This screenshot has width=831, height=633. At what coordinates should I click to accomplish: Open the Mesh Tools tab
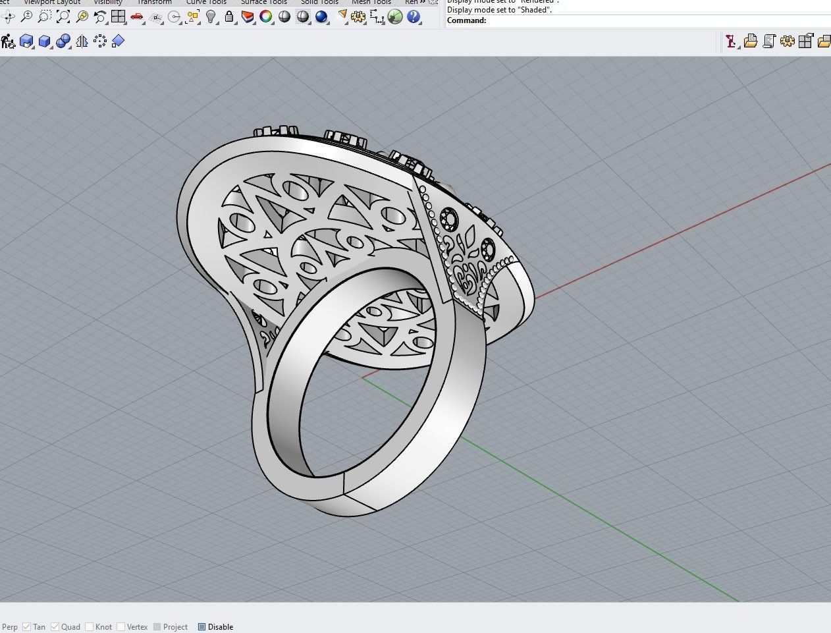[x=371, y=3]
